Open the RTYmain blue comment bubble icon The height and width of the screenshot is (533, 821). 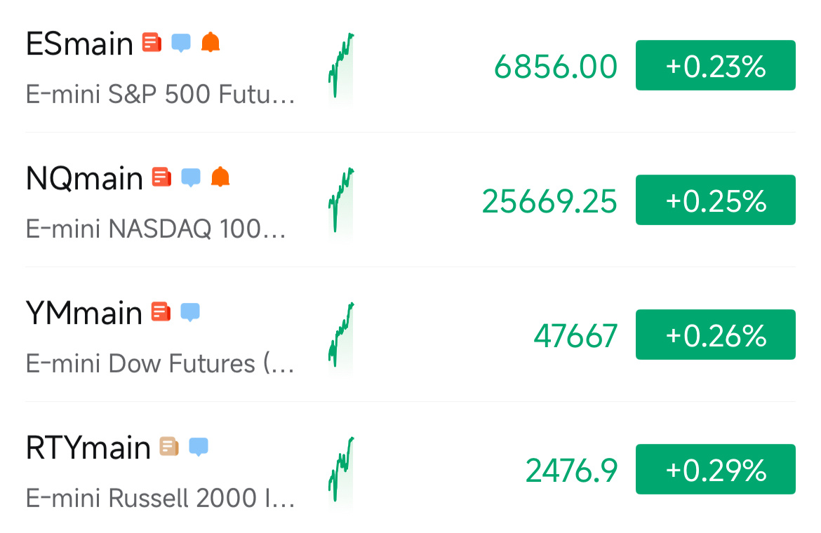click(x=199, y=447)
